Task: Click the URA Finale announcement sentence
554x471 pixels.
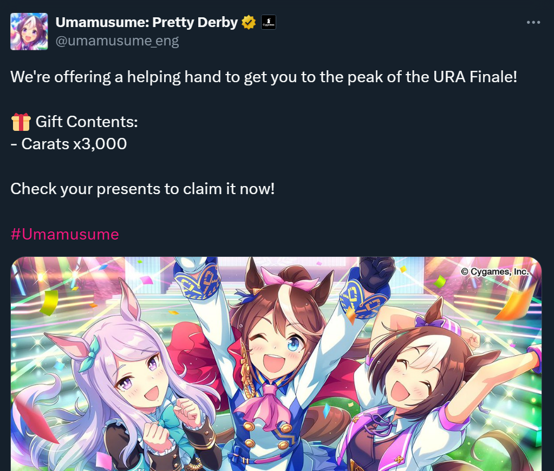Action: pos(264,77)
